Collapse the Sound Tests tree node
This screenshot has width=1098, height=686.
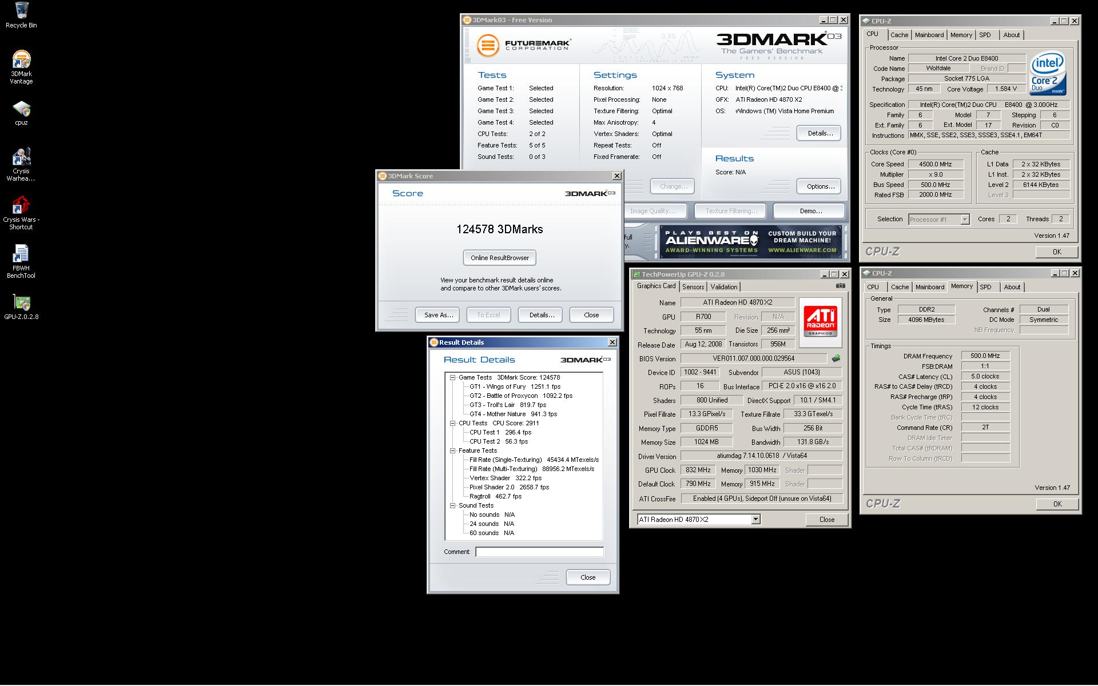tap(452, 505)
